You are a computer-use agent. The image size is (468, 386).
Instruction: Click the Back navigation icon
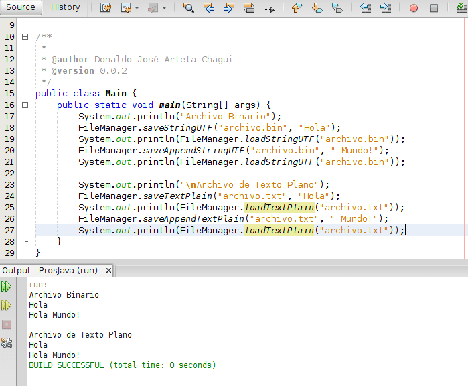pos(127,7)
